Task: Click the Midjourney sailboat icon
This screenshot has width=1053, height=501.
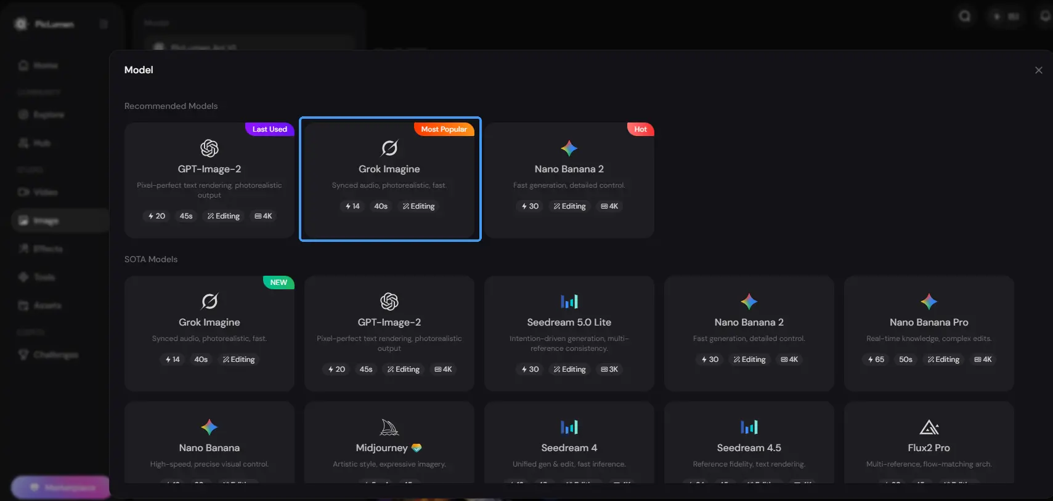Action: [x=389, y=427]
